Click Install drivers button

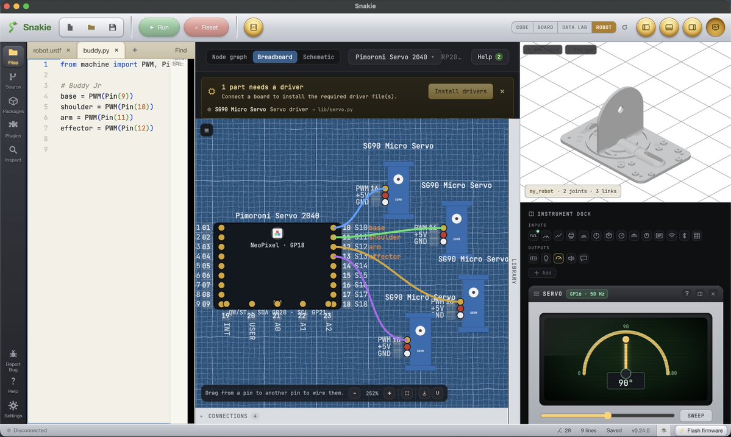[x=460, y=91]
